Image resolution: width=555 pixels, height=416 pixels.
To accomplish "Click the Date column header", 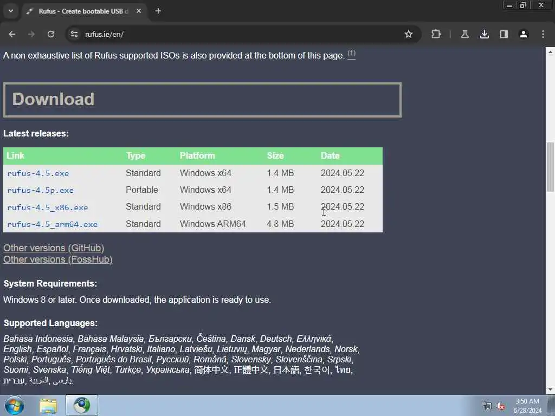I will 330,155.
